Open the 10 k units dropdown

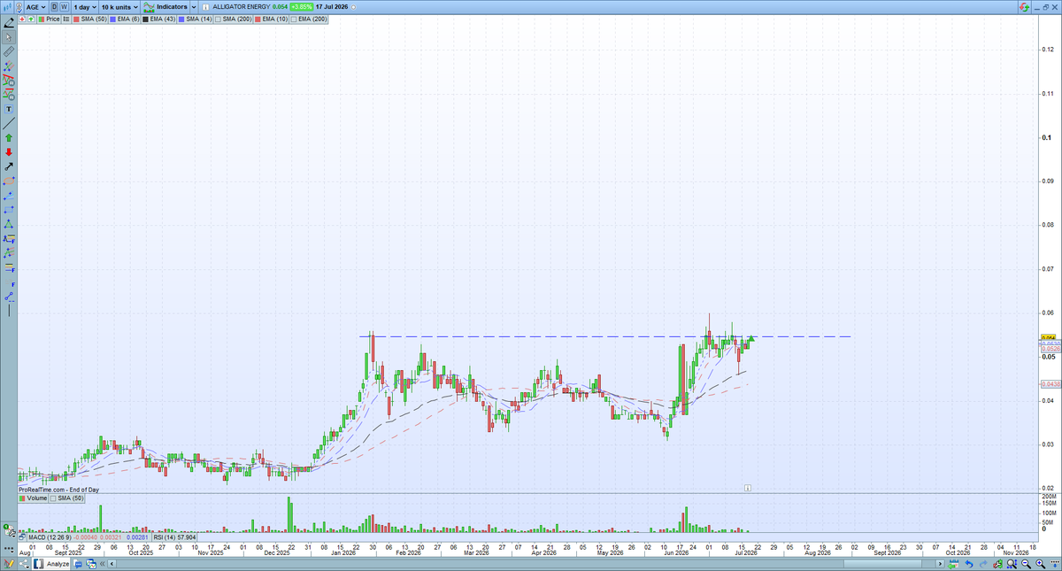(119, 7)
